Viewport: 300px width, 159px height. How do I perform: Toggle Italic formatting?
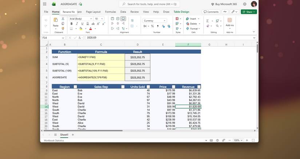point(77,24)
